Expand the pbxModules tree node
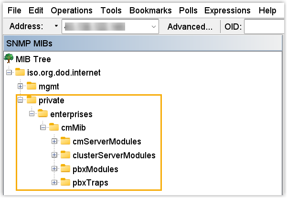287x198 pixels. [x=54, y=169]
